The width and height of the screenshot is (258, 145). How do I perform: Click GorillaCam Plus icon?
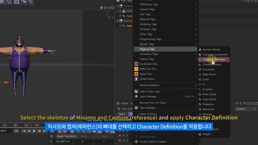[x=136, y=64]
